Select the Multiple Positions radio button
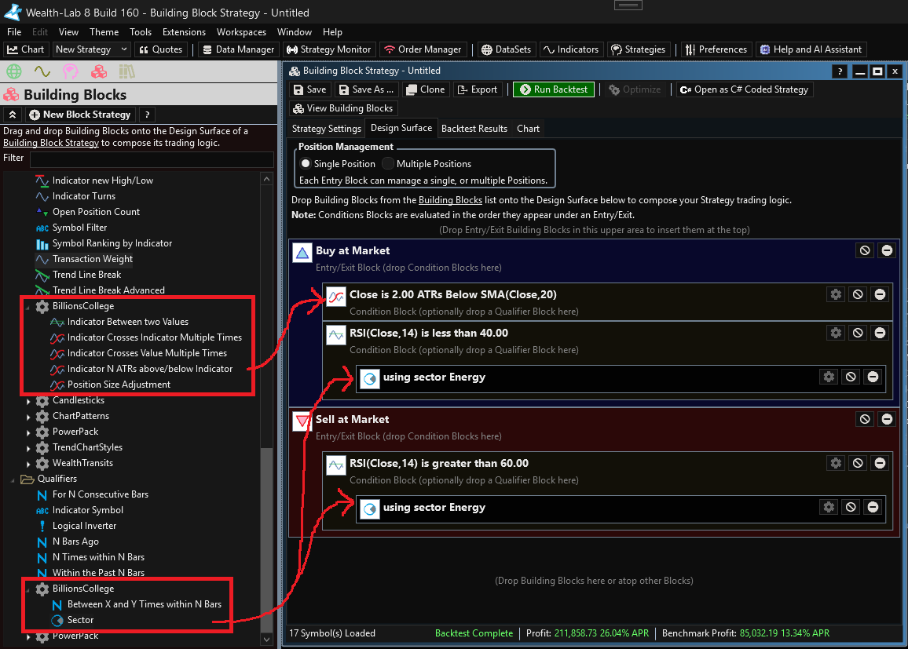Viewport: 908px width, 649px height. [388, 164]
